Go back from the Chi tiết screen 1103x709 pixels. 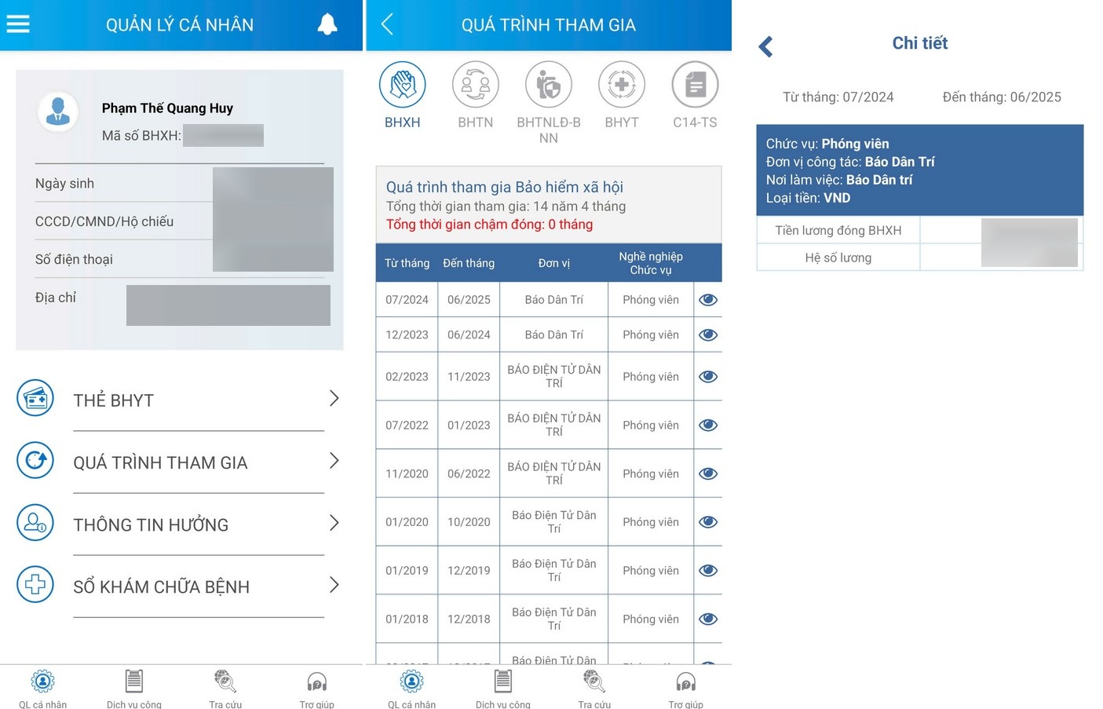(766, 47)
